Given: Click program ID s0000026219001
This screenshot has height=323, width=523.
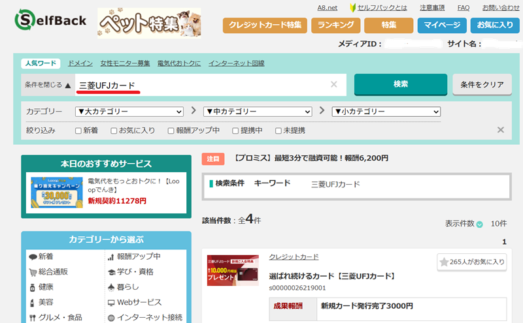Looking at the screenshot, I should tap(297, 288).
